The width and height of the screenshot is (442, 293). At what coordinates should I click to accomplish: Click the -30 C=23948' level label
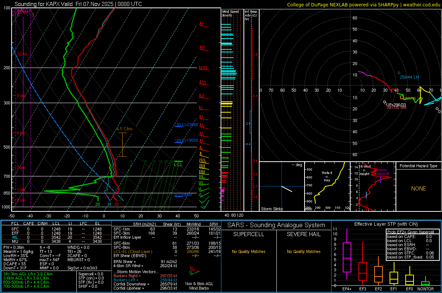(x=187, y=125)
